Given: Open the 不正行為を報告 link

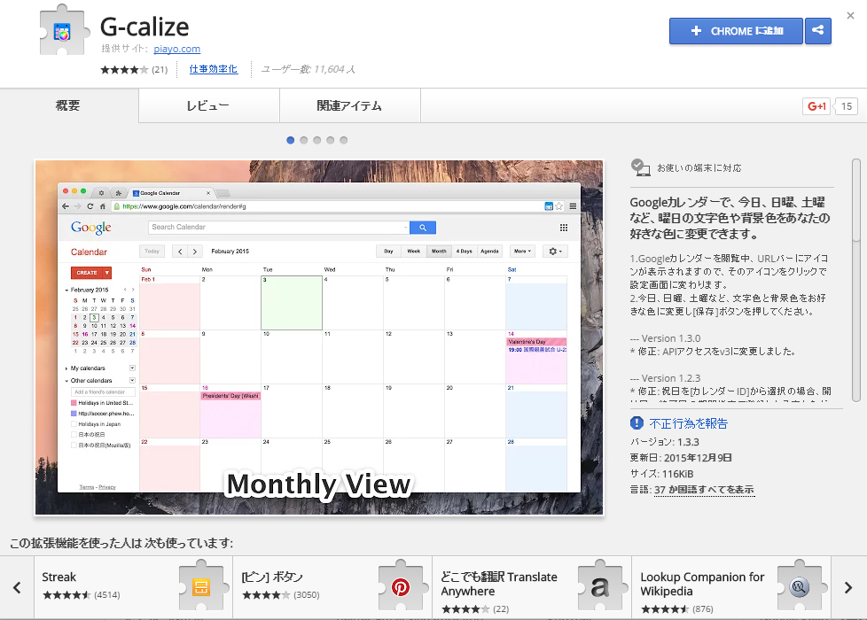Looking at the screenshot, I should tap(689, 423).
